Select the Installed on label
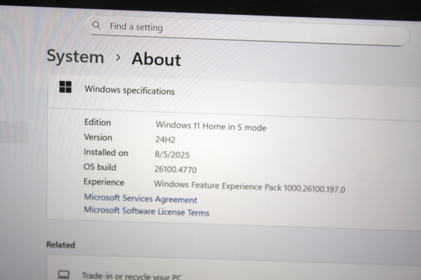Screen dimensions: 421x280 pyautogui.click(x=106, y=153)
